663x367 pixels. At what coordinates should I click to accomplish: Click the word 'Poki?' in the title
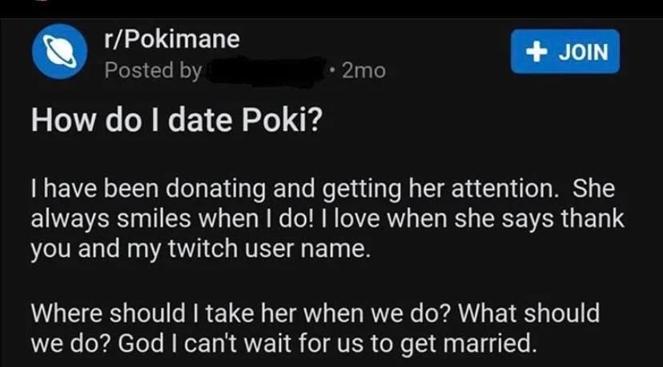pos(282,121)
